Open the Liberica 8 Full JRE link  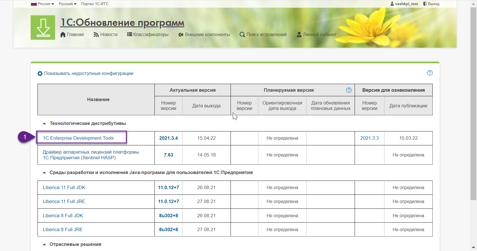(x=63, y=230)
